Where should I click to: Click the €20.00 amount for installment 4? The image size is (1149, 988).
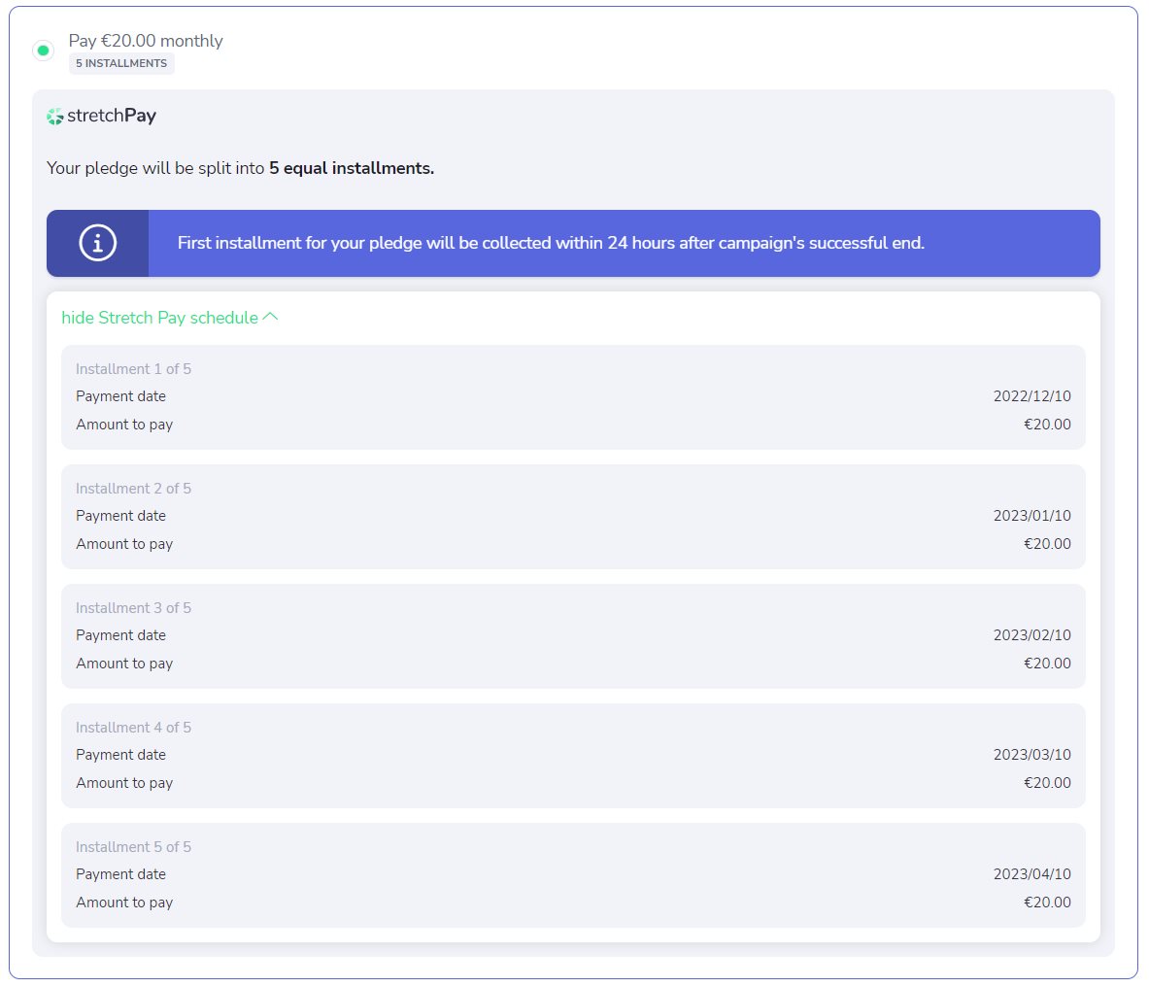pos(1047,783)
